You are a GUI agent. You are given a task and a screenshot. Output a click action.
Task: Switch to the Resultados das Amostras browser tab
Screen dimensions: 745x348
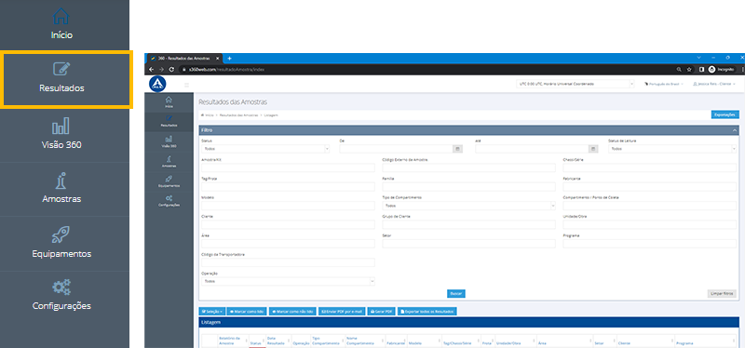click(183, 58)
